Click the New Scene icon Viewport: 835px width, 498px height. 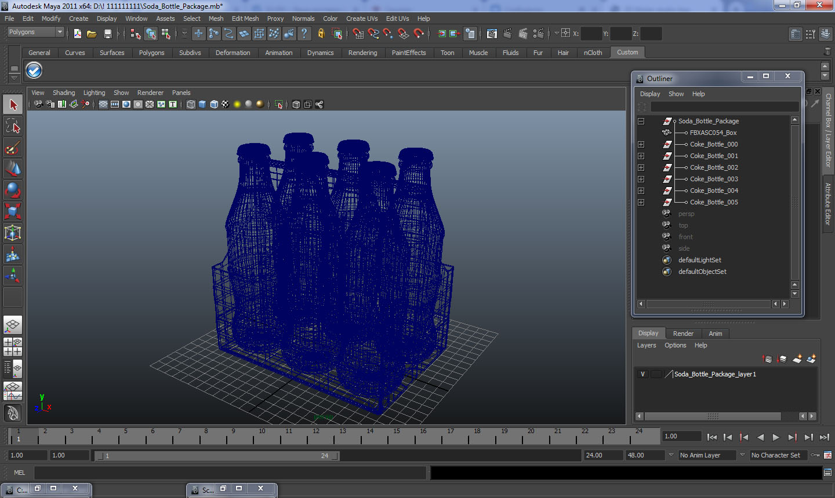click(78, 34)
